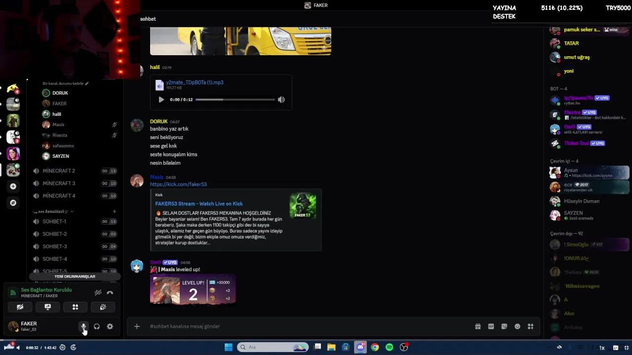Mute the microphone in FAKER user panel
The width and height of the screenshot is (632, 355).
(83, 326)
